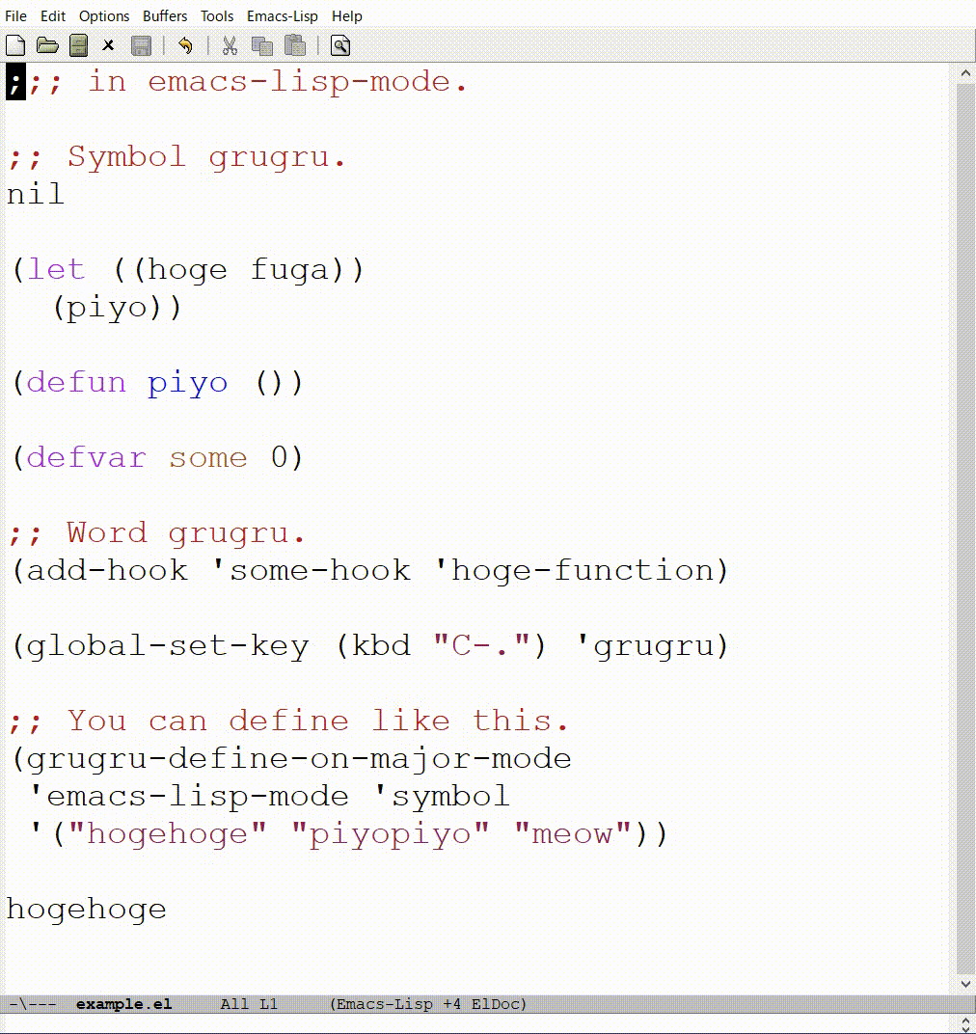Click the standalone hogehoge word at the bottom
This screenshot has height=1034, width=976.
(87, 909)
